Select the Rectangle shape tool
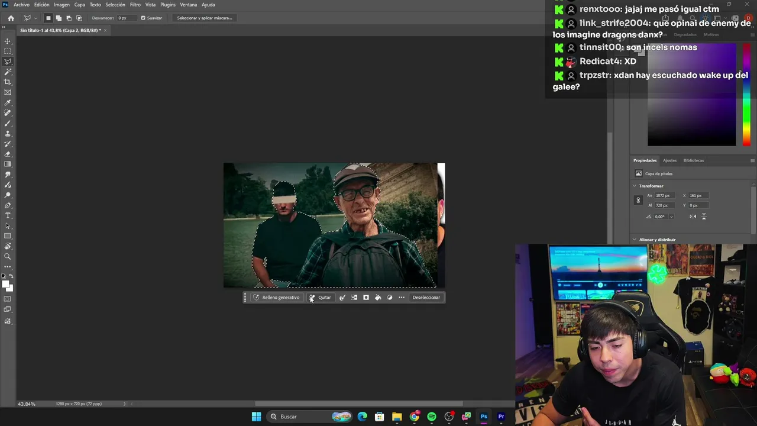This screenshot has width=757, height=426. (8, 236)
